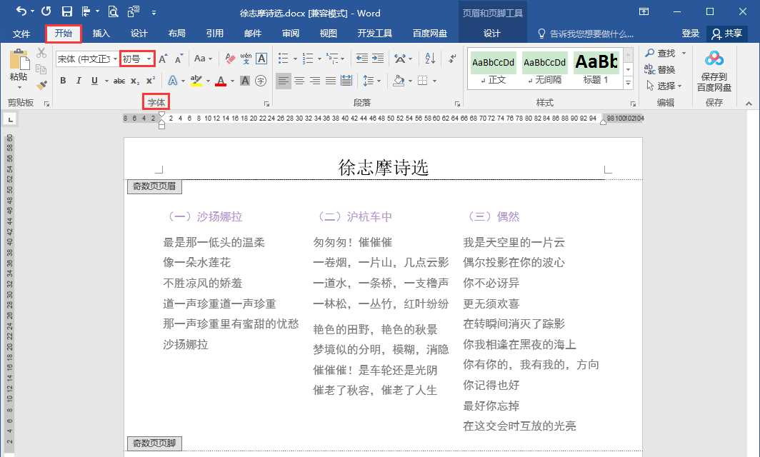
Task: Click the Cut scissors icon
Action: (x=41, y=52)
